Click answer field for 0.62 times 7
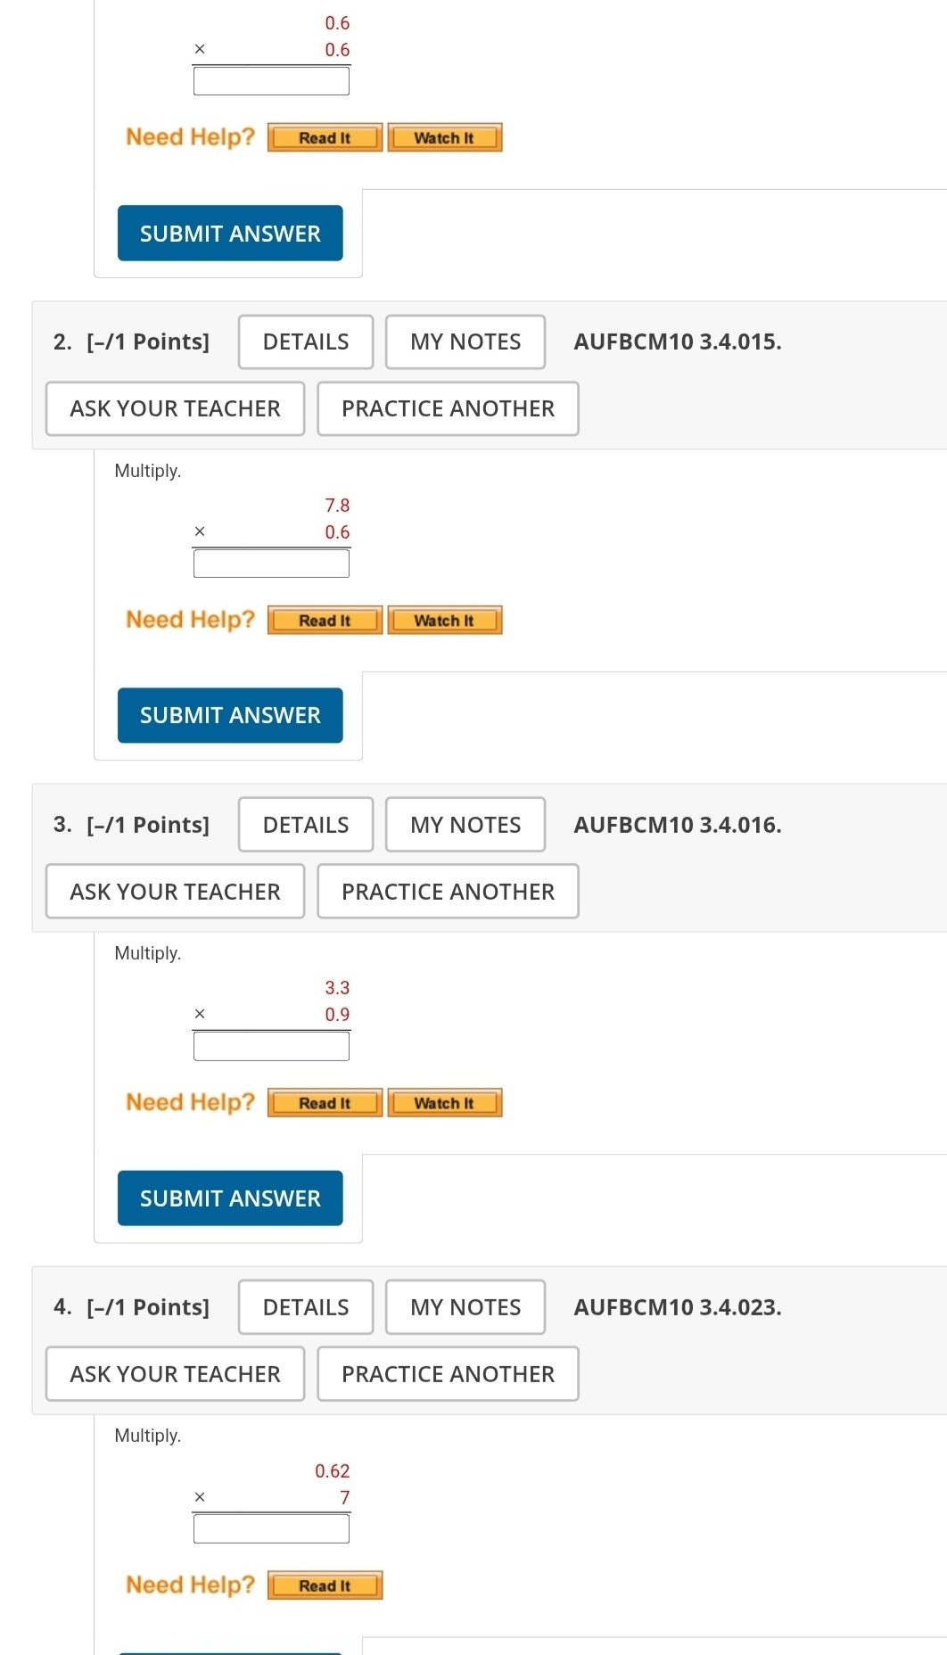The width and height of the screenshot is (947, 1655). pos(271,1528)
